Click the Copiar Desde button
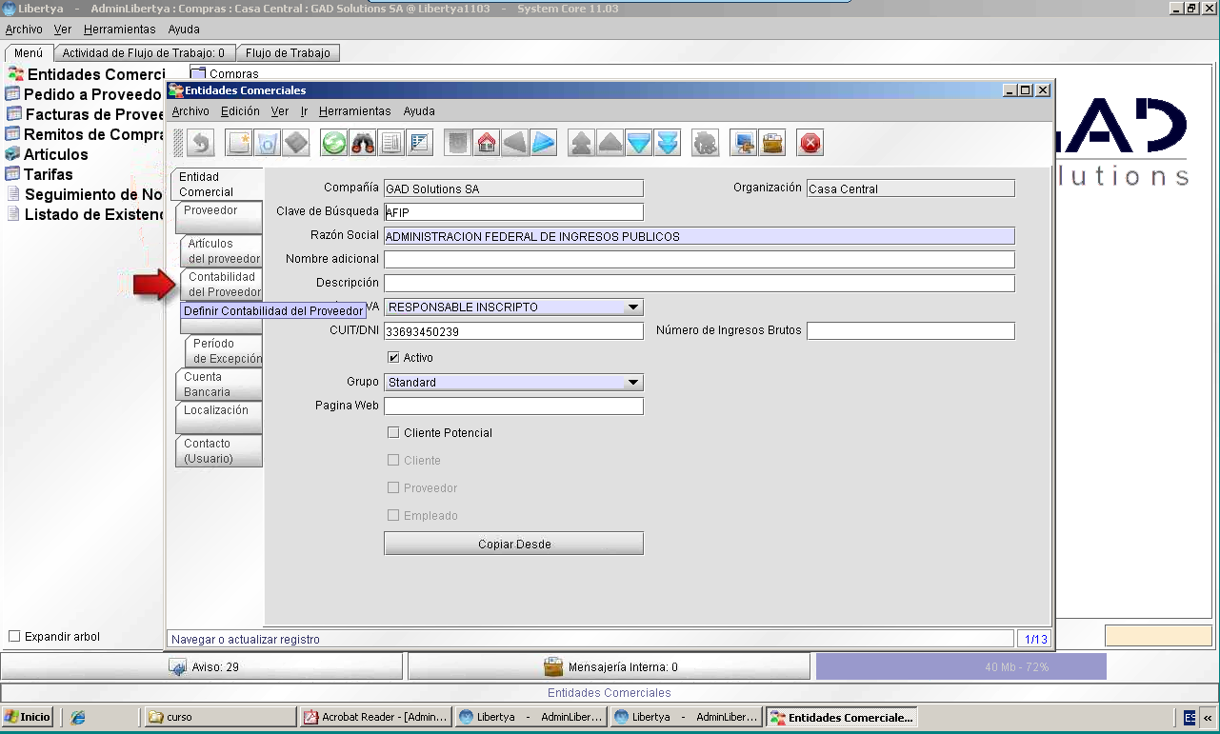The width and height of the screenshot is (1220, 734). point(513,544)
